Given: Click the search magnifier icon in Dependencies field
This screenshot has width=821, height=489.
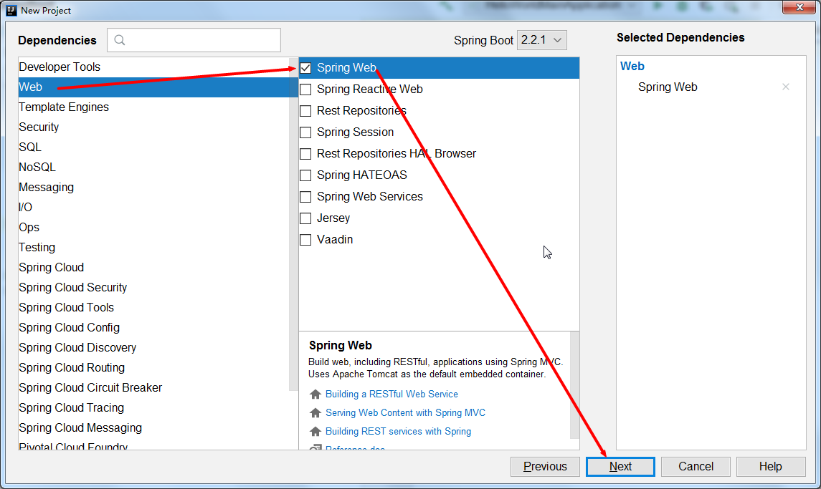Looking at the screenshot, I should tap(119, 40).
